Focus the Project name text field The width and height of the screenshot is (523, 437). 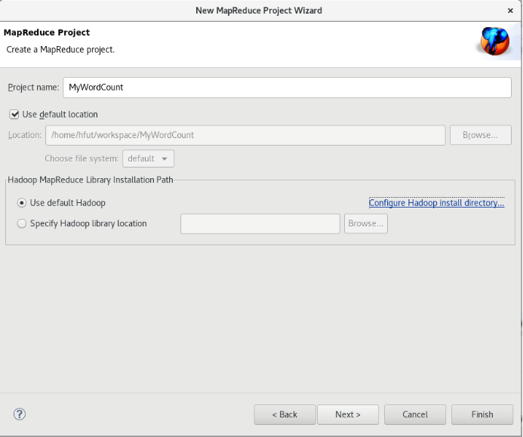[x=287, y=88]
